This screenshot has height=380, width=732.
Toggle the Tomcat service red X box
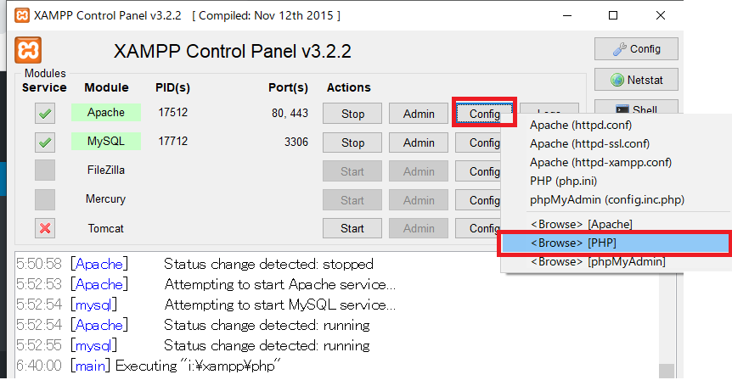(x=45, y=228)
